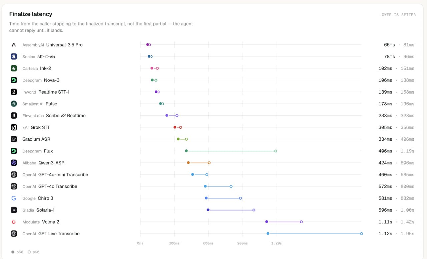
Task: Click the "1.20s" axis label
Action: [276, 243]
